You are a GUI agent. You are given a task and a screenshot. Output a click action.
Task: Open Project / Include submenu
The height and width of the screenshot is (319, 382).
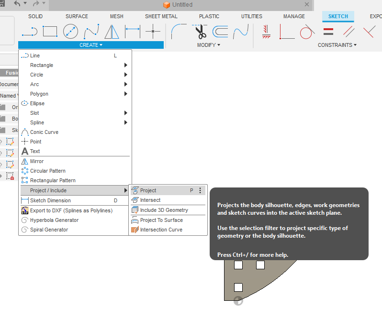tap(75, 190)
